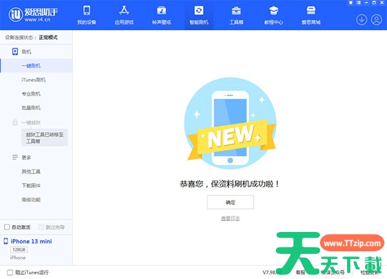Select 一键刷机 in the sidebar
Image resolution: width=387 pixels, height=279 pixels.
[x=36, y=66]
